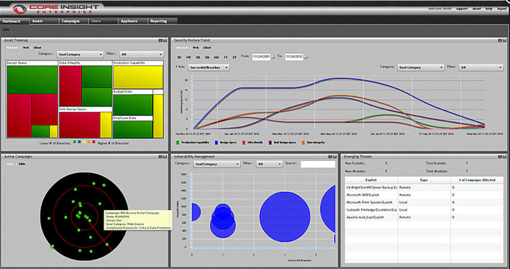Open the Users tab
510x269 pixels.
click(103, 21)
